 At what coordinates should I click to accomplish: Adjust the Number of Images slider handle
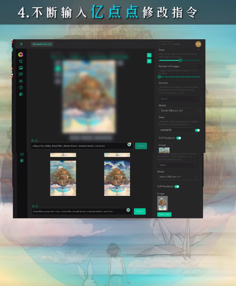point(159,77)
